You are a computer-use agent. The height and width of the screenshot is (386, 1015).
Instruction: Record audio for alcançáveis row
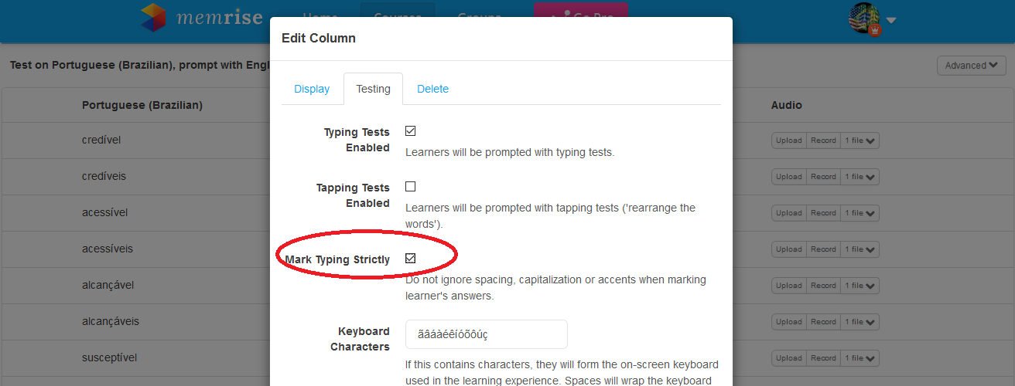(x=823, y=322)
